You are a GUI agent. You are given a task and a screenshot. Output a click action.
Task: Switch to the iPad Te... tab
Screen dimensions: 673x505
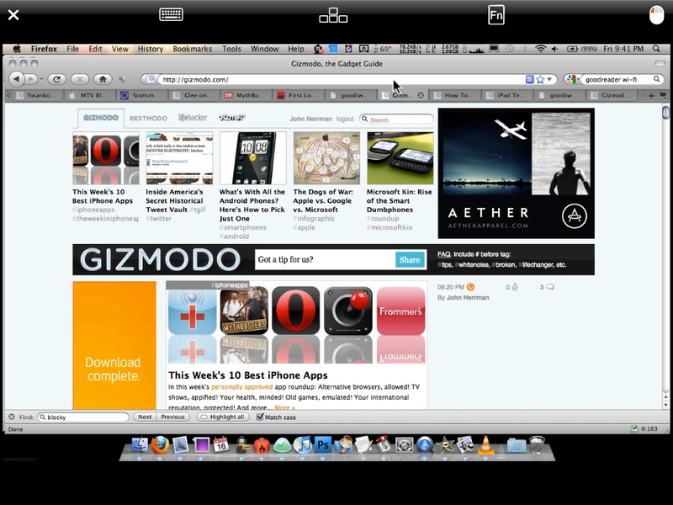point(508,95)
